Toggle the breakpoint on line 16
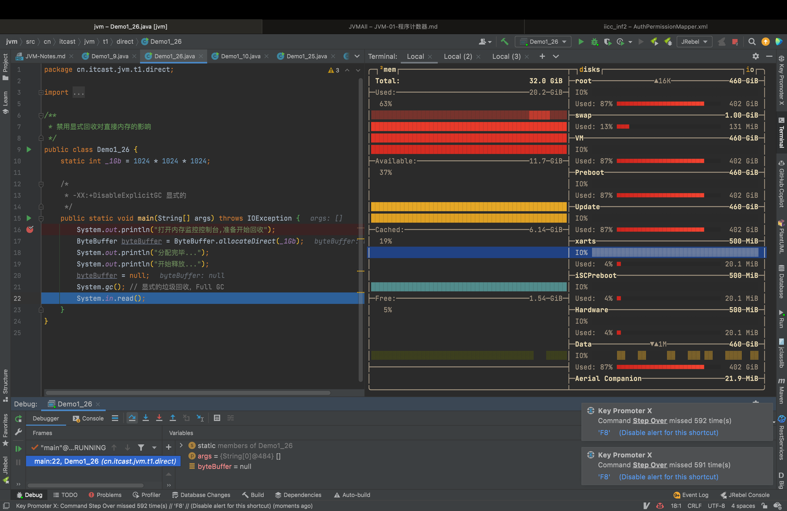This screenshot has height=511, width=787. pyautogui.click(x=30, y=229)
